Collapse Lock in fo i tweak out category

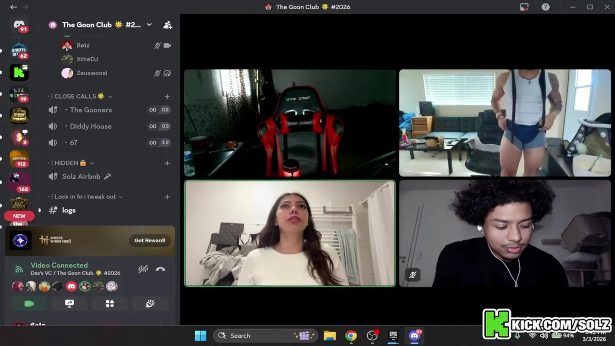pyautogui.click(x=86, y=197)
